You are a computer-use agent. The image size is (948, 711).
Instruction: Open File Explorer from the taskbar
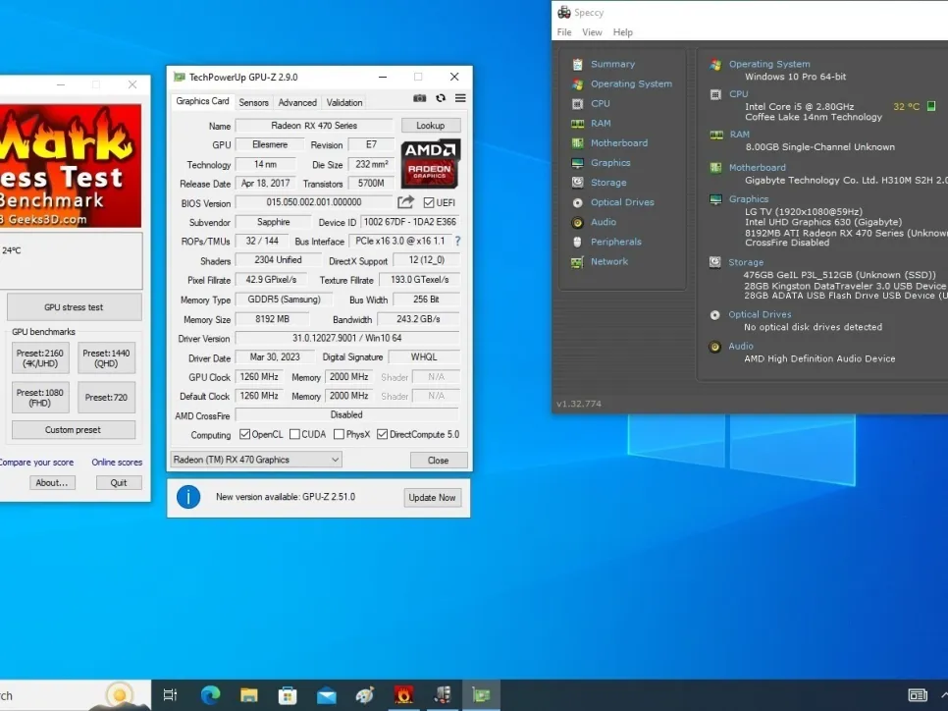pyautogui.click(x=249, y=695)
